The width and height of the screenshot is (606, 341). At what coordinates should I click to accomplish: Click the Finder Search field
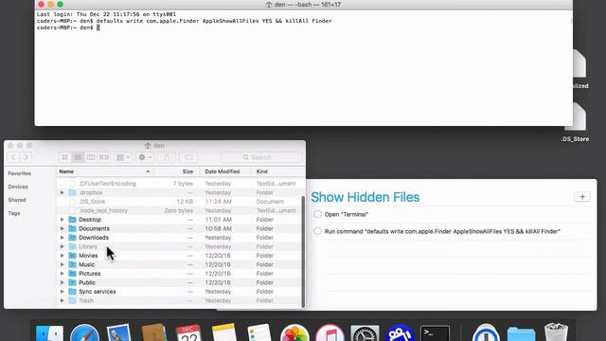(261, 157)
